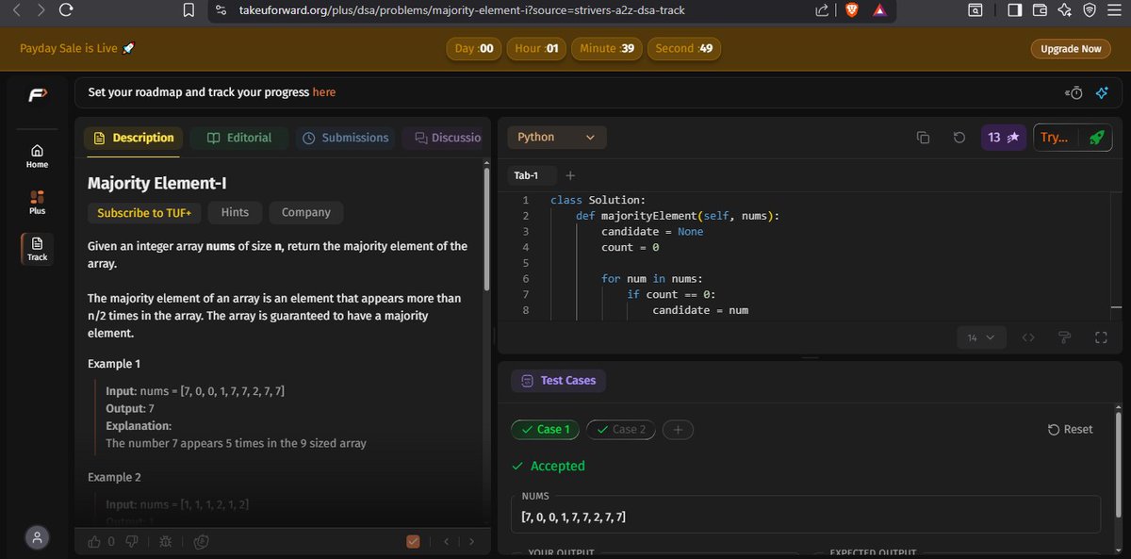Open the user profile avatar

(37, 537)
